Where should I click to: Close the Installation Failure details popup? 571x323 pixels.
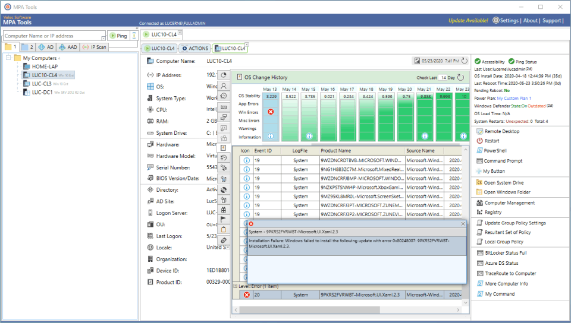463,224
